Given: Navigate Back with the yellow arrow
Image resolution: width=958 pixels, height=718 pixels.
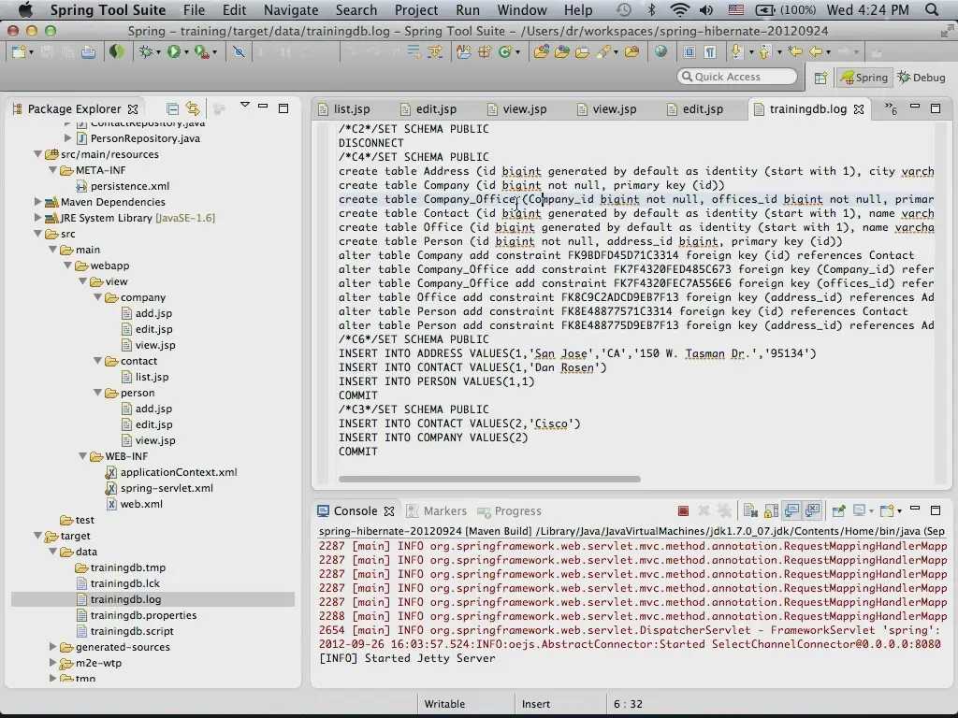Looking at the screenshot, I should pyautogui.click(x=816, y=52).
